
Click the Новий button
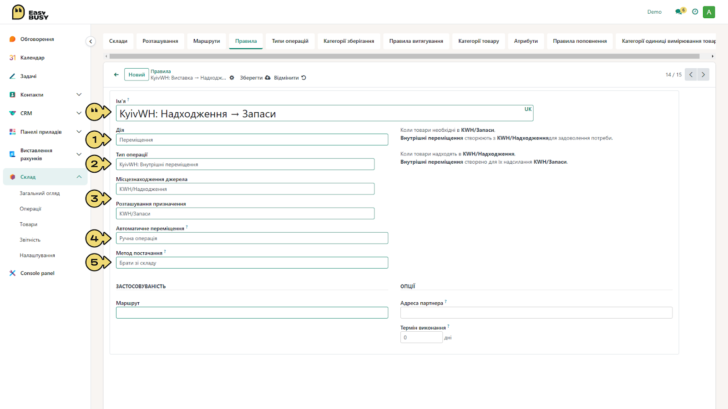click(136, 75)
